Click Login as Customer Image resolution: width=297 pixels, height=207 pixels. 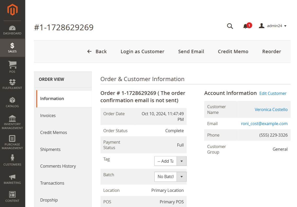(142, 51)
